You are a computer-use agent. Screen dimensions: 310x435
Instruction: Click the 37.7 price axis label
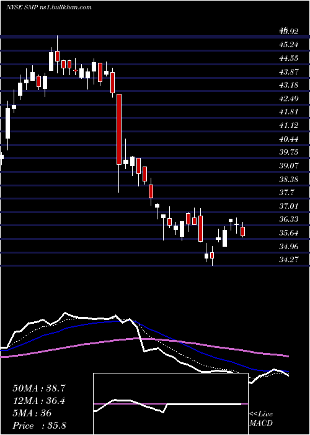coord(287,193)
